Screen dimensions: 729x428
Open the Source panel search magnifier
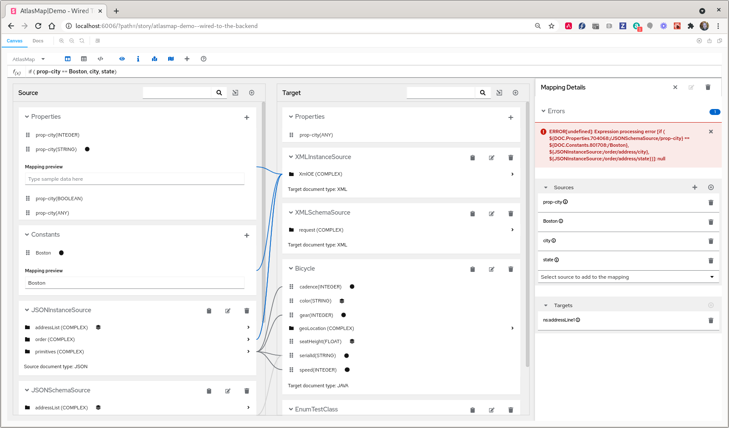pos(219,92)
